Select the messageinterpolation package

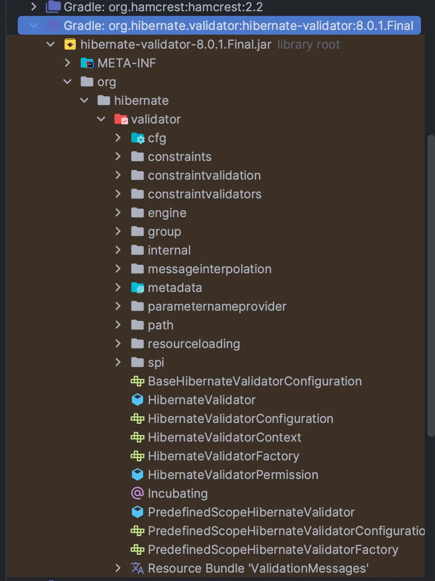(x=209, y=269)
